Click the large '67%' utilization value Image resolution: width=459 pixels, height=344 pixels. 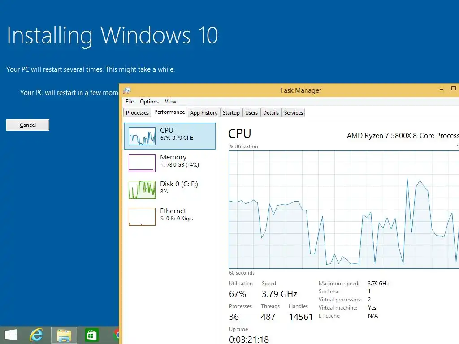[x=238, y=294]
